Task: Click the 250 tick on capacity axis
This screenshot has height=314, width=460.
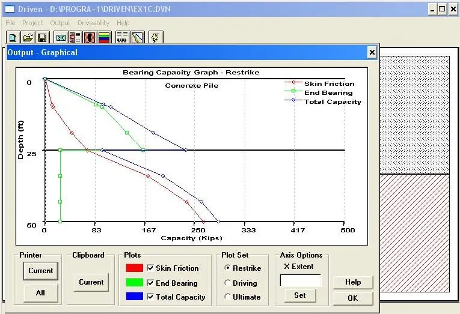Action: [198, 230]
